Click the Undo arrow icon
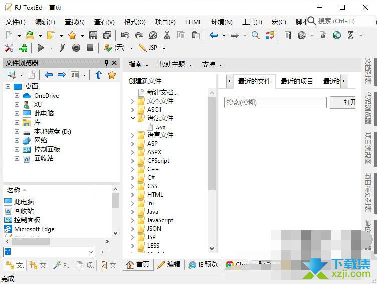The width and height of the screenshot is (377, 284). click(x=125, y=35)
